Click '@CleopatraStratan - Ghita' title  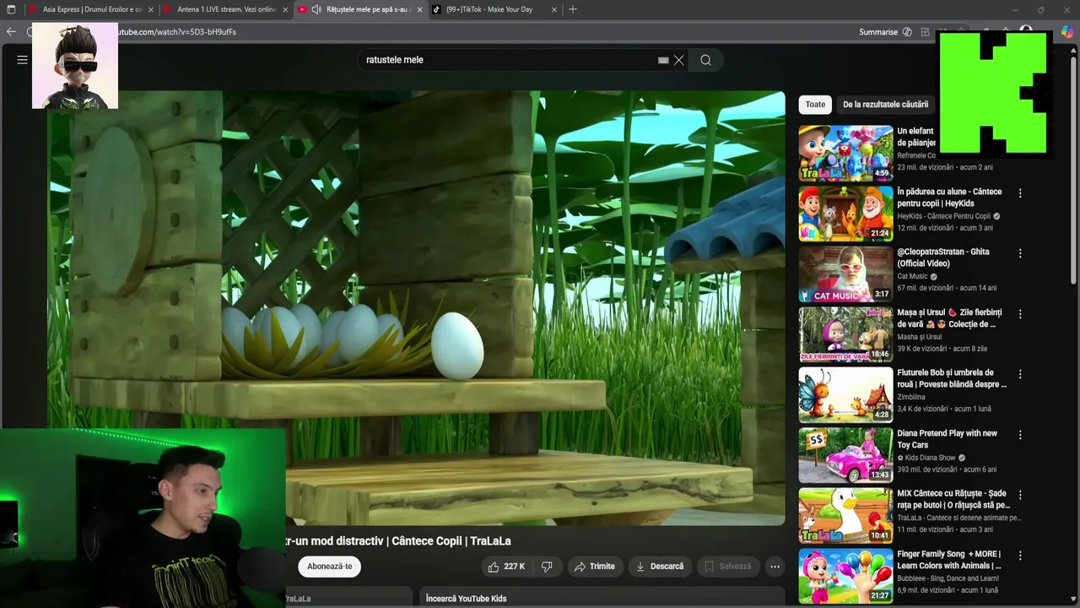943,258
